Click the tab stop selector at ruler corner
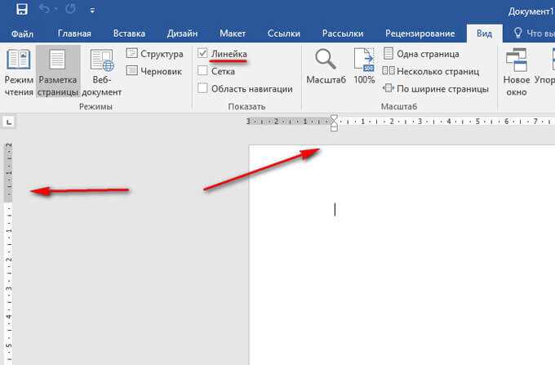The width and height of the screenshot is (555, 365). (8, 122)
